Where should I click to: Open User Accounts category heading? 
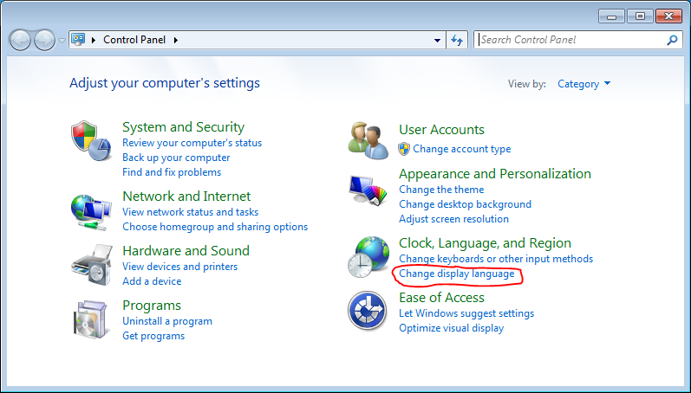pyautogui.click(x=441, y=129)
